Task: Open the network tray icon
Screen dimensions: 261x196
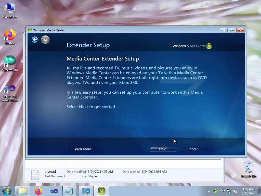Action: pos(229,191)
